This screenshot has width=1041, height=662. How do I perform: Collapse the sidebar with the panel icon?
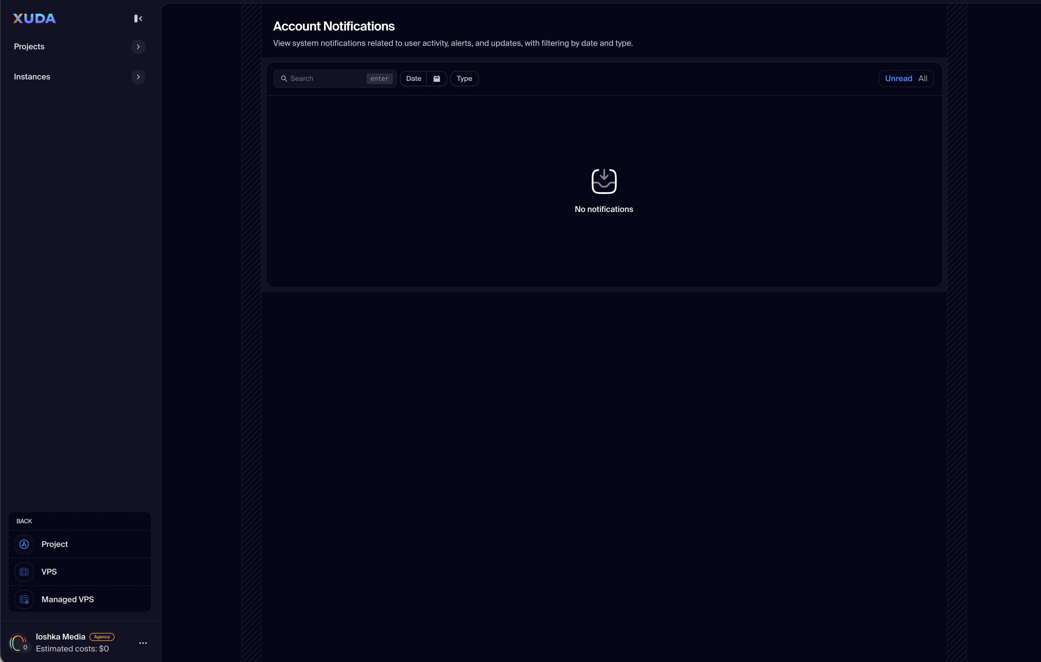(138, 19)
